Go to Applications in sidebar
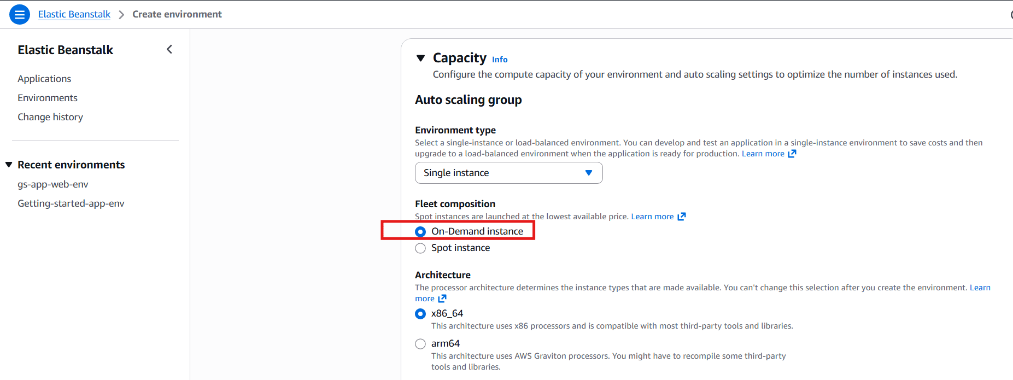The image size is (1013, 380). (x=44, y=79)
